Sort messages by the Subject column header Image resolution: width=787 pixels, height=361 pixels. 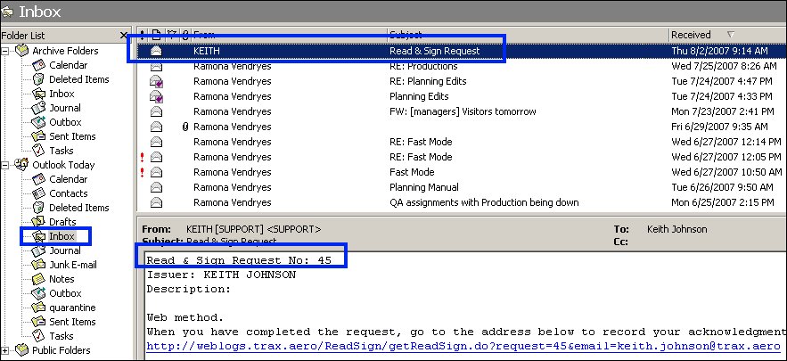click(529, 35)
